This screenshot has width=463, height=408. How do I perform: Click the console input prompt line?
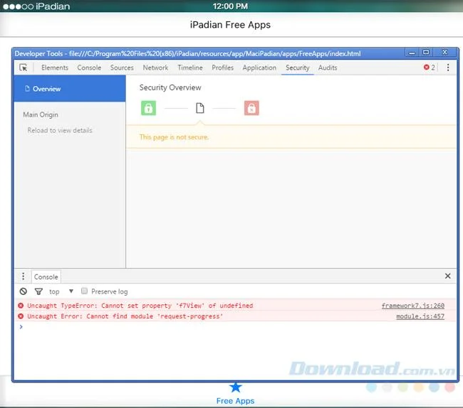[x=235, y=327]
